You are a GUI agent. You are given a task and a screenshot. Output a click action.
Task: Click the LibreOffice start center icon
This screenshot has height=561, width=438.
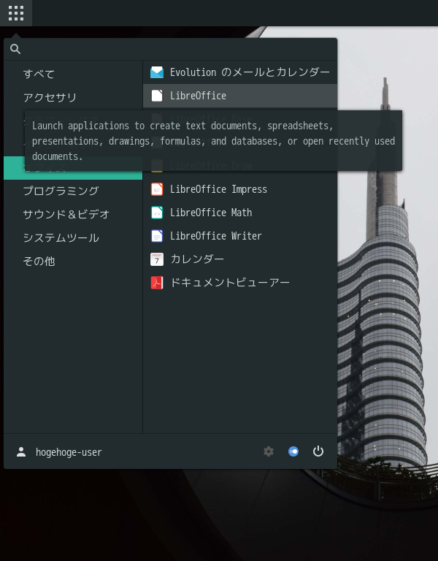coord(157,96)
